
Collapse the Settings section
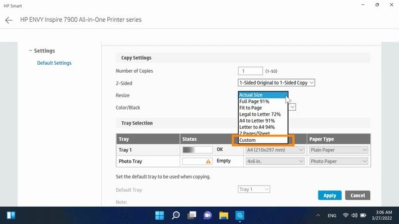[x=31, y=50]
